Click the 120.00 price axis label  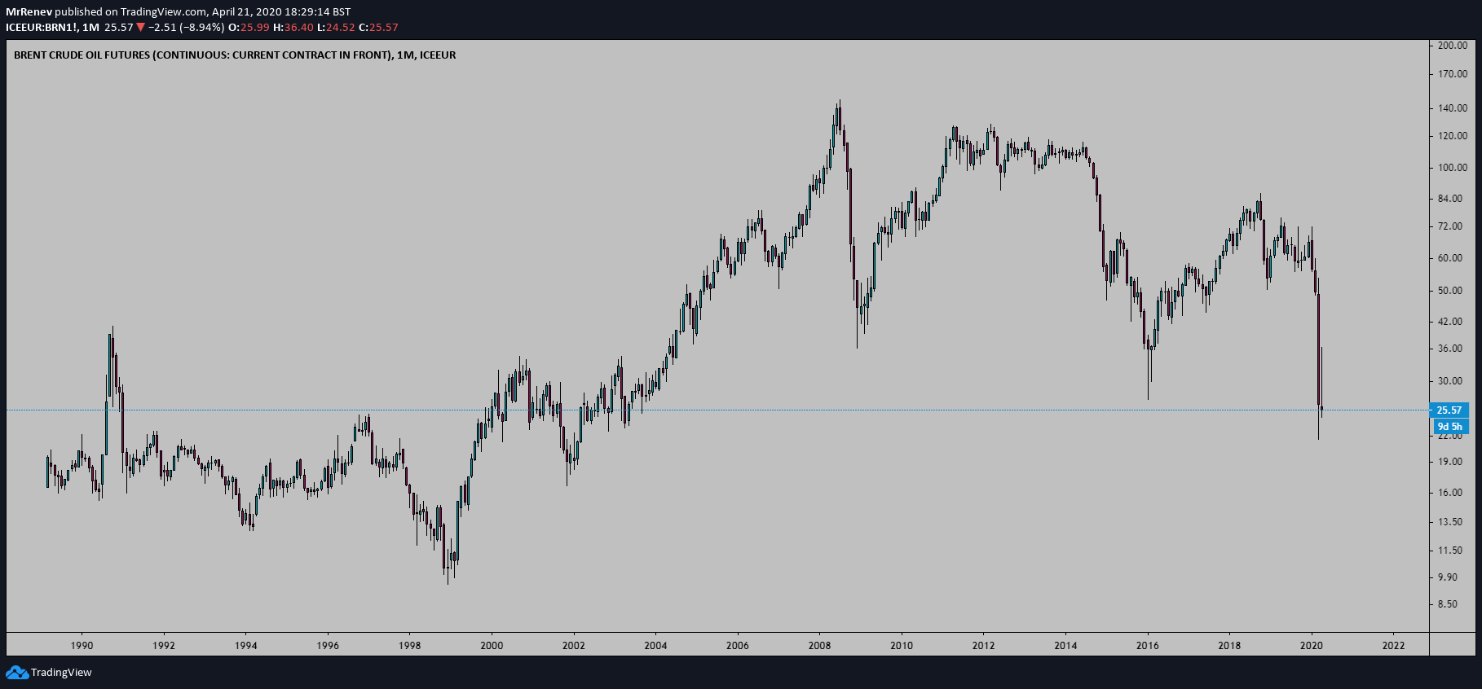click(1453, 136)
